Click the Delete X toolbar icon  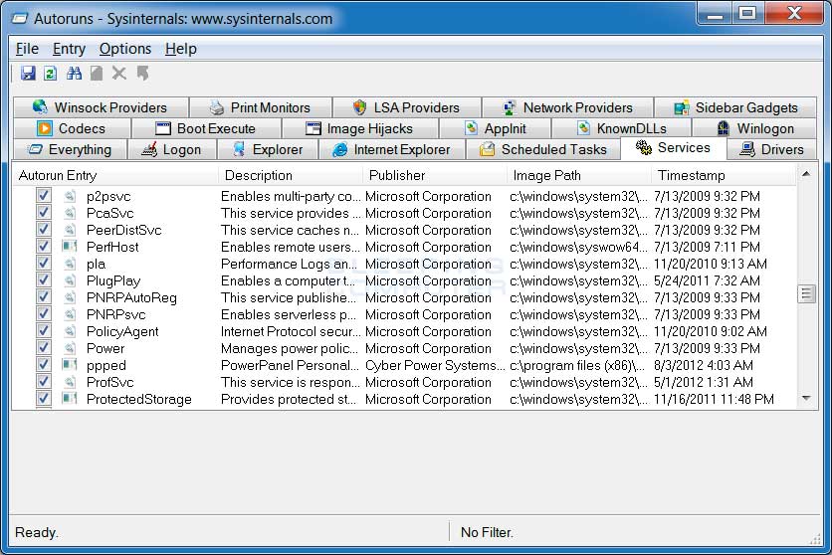click(x=118, y=74)
